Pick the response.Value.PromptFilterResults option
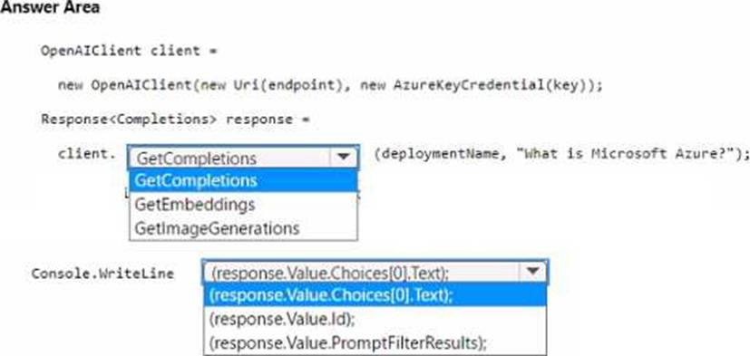The image size is (750, 356). pos(375,342)
